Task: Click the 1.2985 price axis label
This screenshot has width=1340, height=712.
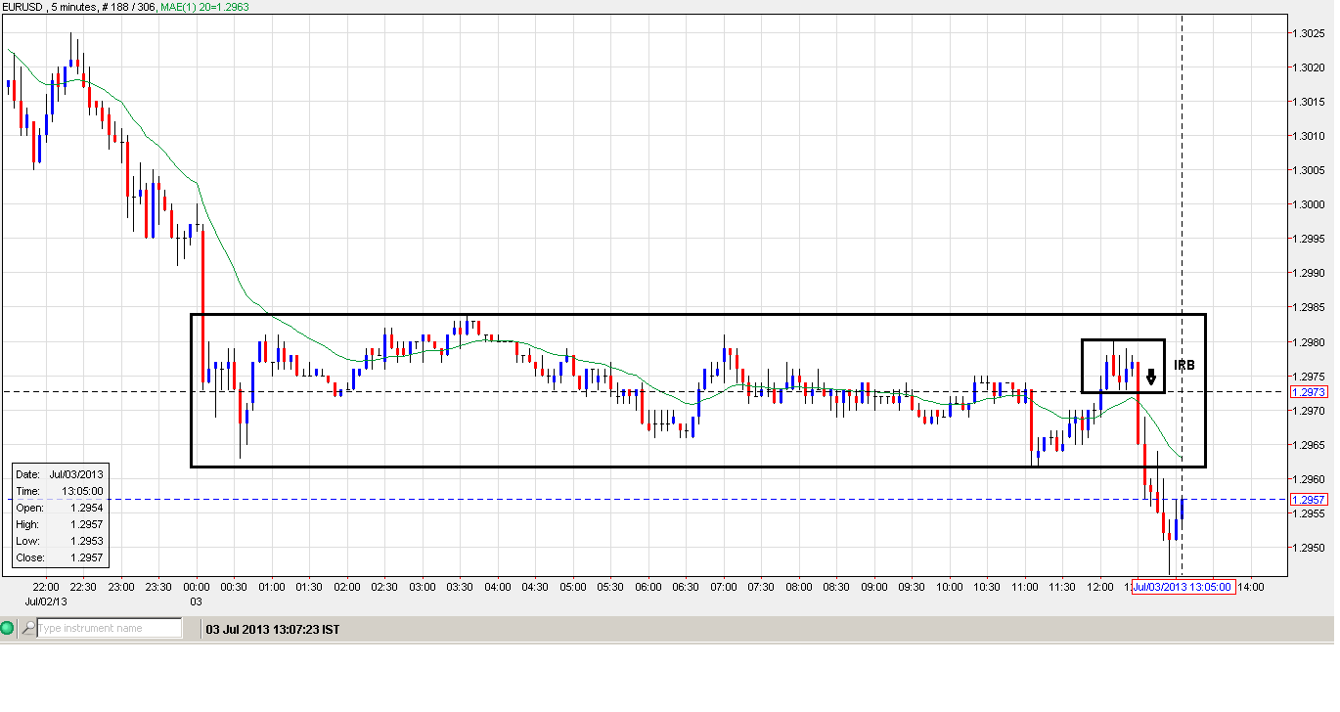Action: [1309, 308]
